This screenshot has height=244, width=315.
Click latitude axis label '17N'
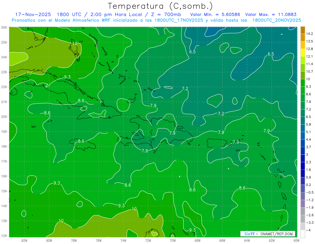4,161
